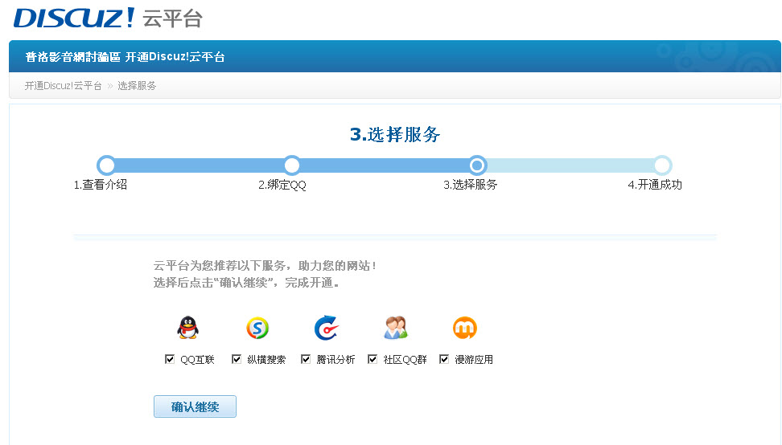Click the 2.绑定QQ step label

282,185
